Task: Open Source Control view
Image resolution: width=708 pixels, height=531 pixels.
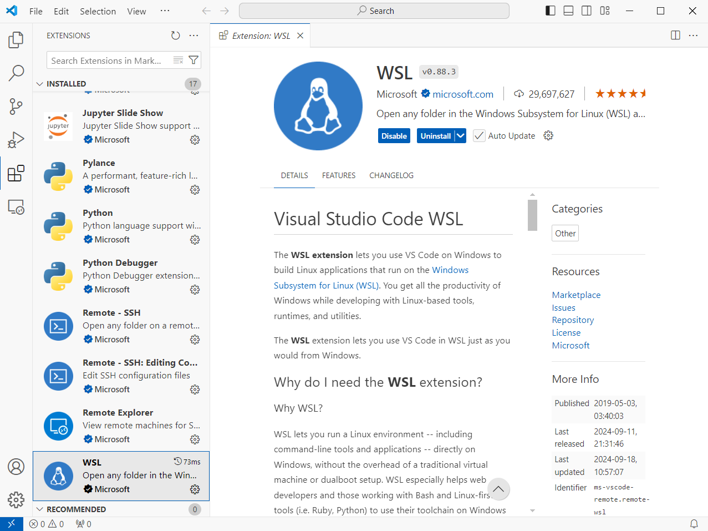Action: [16, 106]
